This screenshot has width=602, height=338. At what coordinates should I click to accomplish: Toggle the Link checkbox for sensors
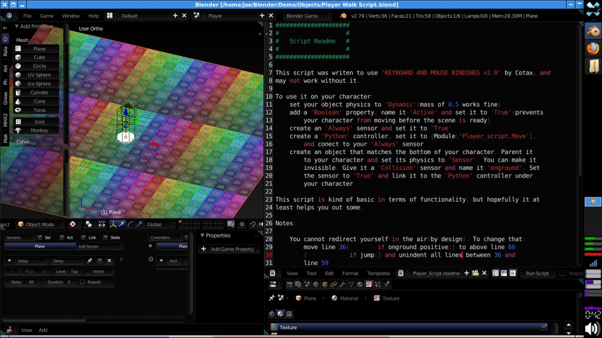point(83,237)
